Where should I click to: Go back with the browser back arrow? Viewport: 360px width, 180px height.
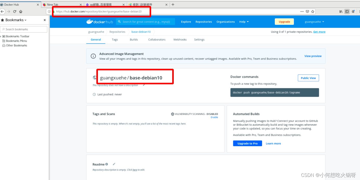pyautogui.click(x=2, y=11)
